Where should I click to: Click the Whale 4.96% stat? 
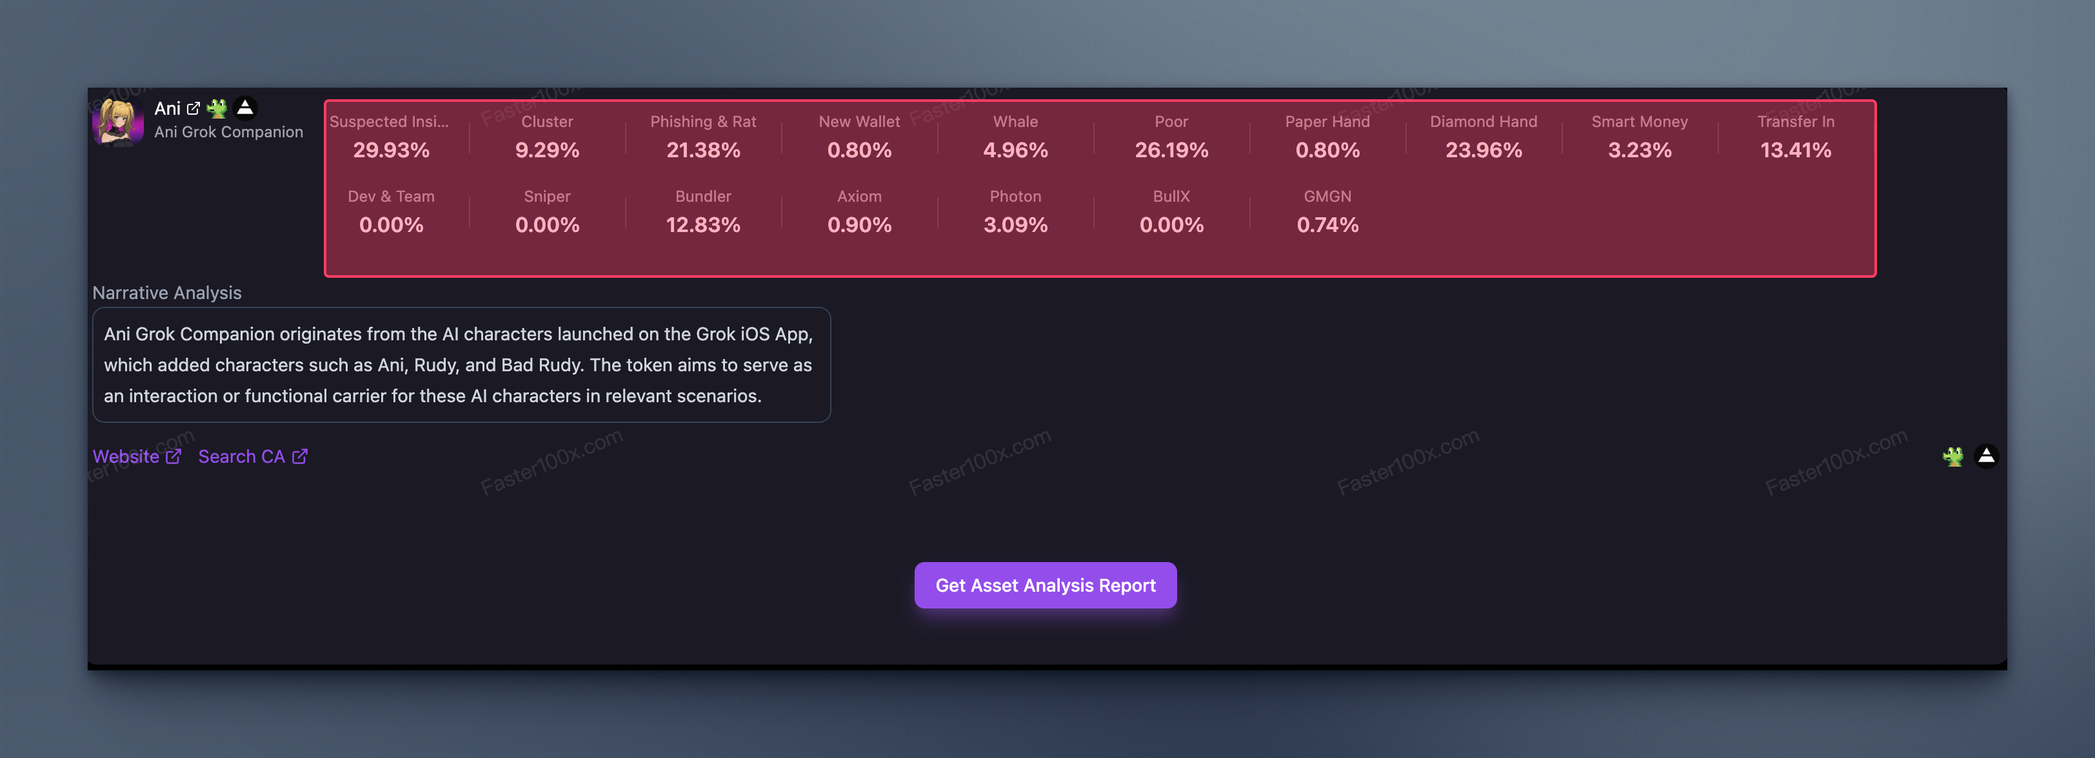coord(1016,137)
